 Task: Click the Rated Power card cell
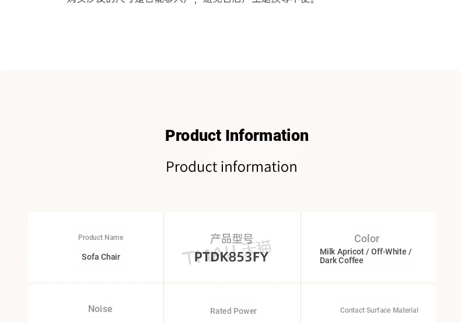tap(232, 303)
